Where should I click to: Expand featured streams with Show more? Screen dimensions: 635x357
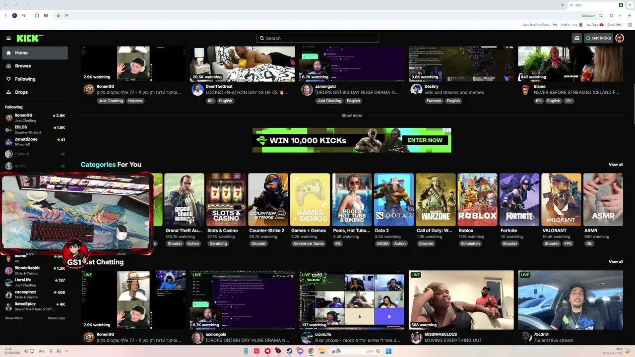[352, 116]
